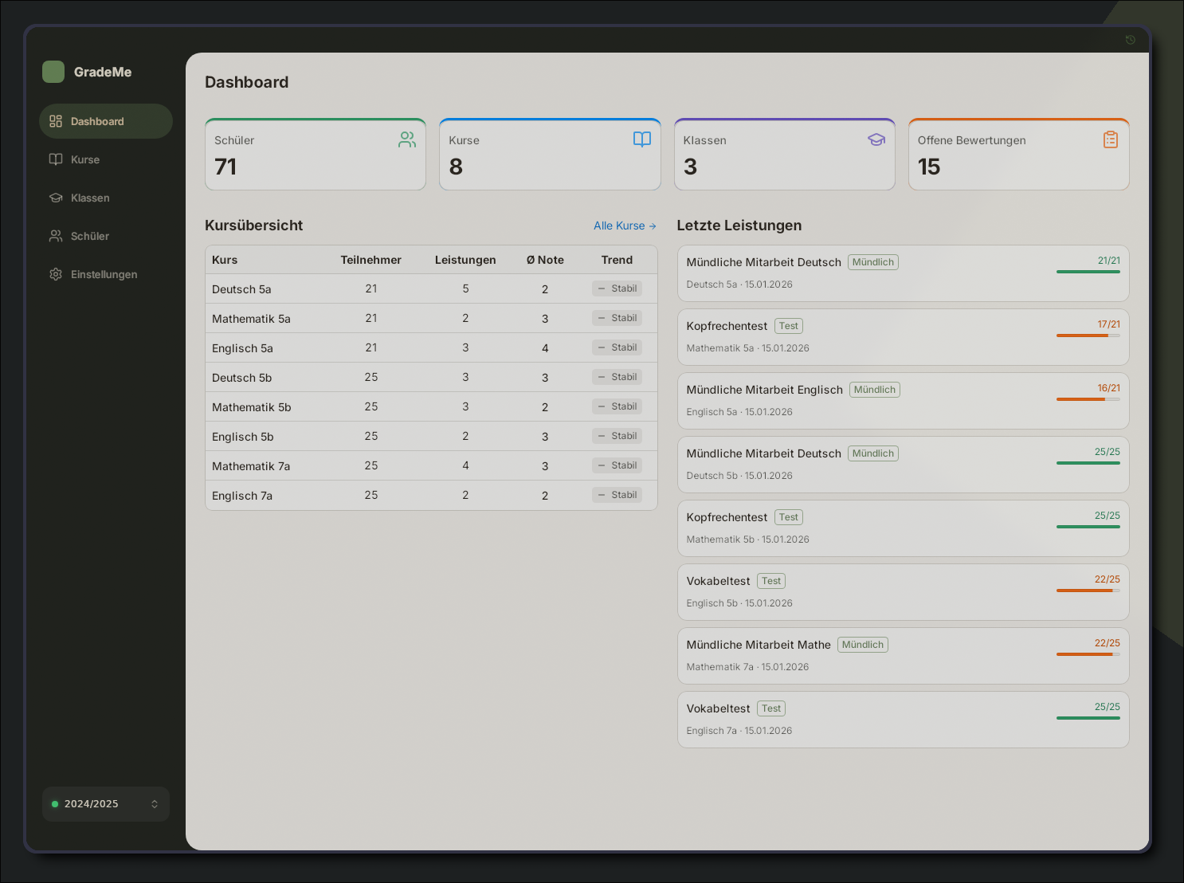Viewport: 1184px width, 883px height.
Task: Open Dashboard in the sidebar
Action: pyautogui.click(x=106, y=121)
